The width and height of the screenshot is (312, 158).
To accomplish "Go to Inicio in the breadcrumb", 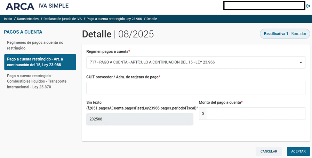I will pos(8,19).
